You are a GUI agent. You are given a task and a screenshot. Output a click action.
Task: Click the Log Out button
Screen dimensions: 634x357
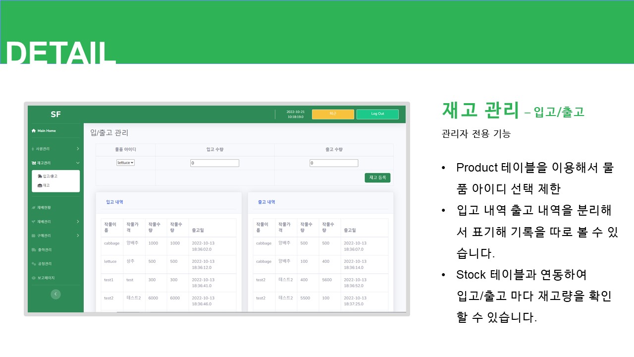tap(377, 114)
